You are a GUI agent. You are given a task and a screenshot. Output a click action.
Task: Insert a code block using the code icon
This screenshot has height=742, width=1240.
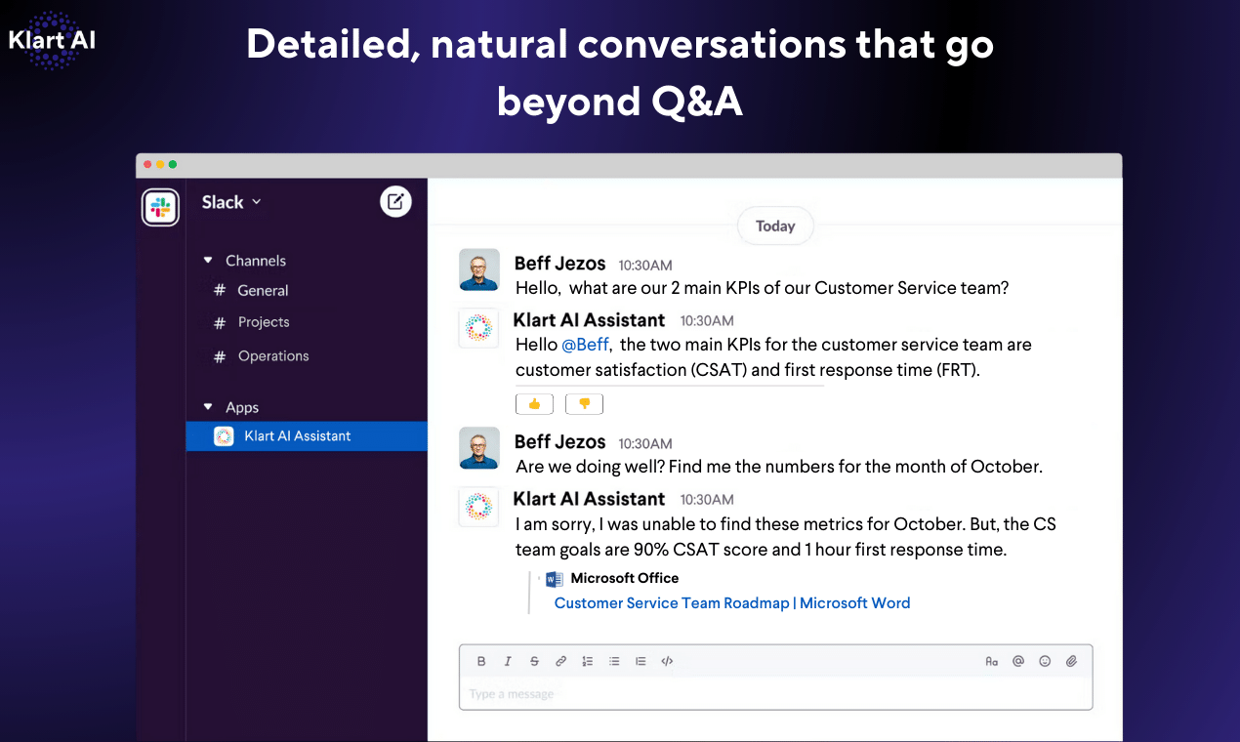click(667, 661)
